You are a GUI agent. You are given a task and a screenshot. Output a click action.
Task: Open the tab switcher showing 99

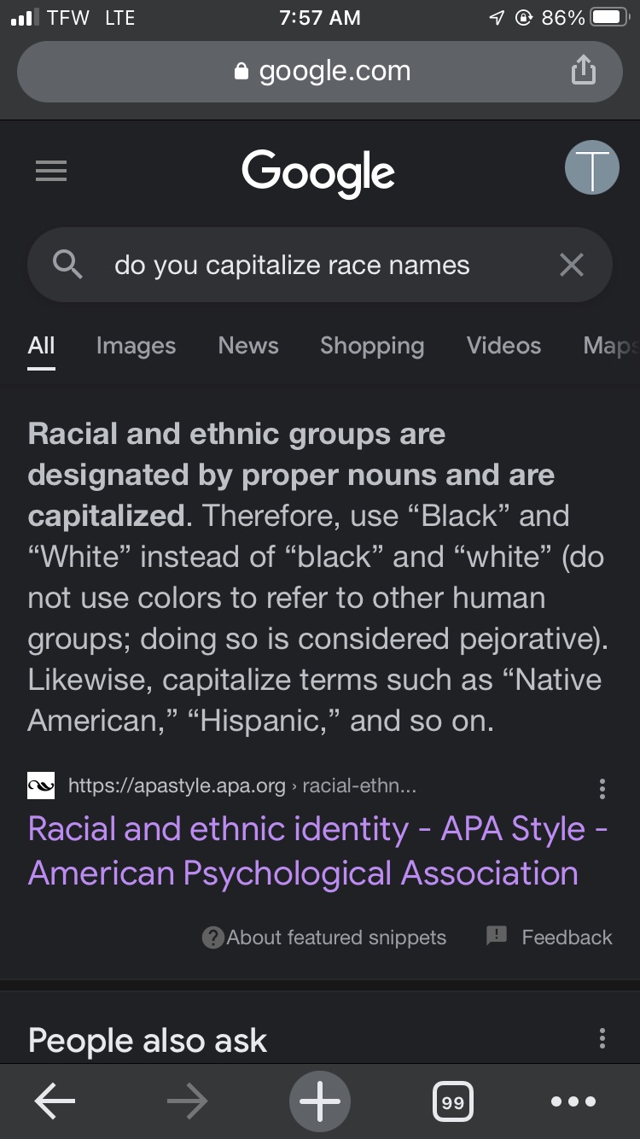click(453, 1102)
